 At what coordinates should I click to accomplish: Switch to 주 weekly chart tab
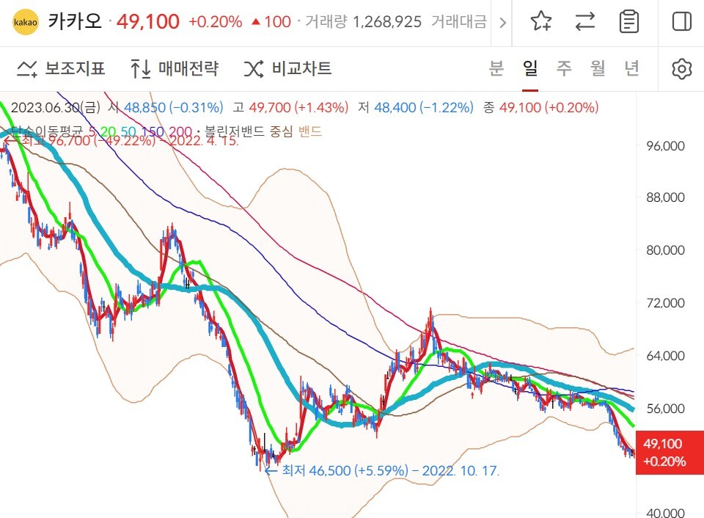[x=564, y=68]
